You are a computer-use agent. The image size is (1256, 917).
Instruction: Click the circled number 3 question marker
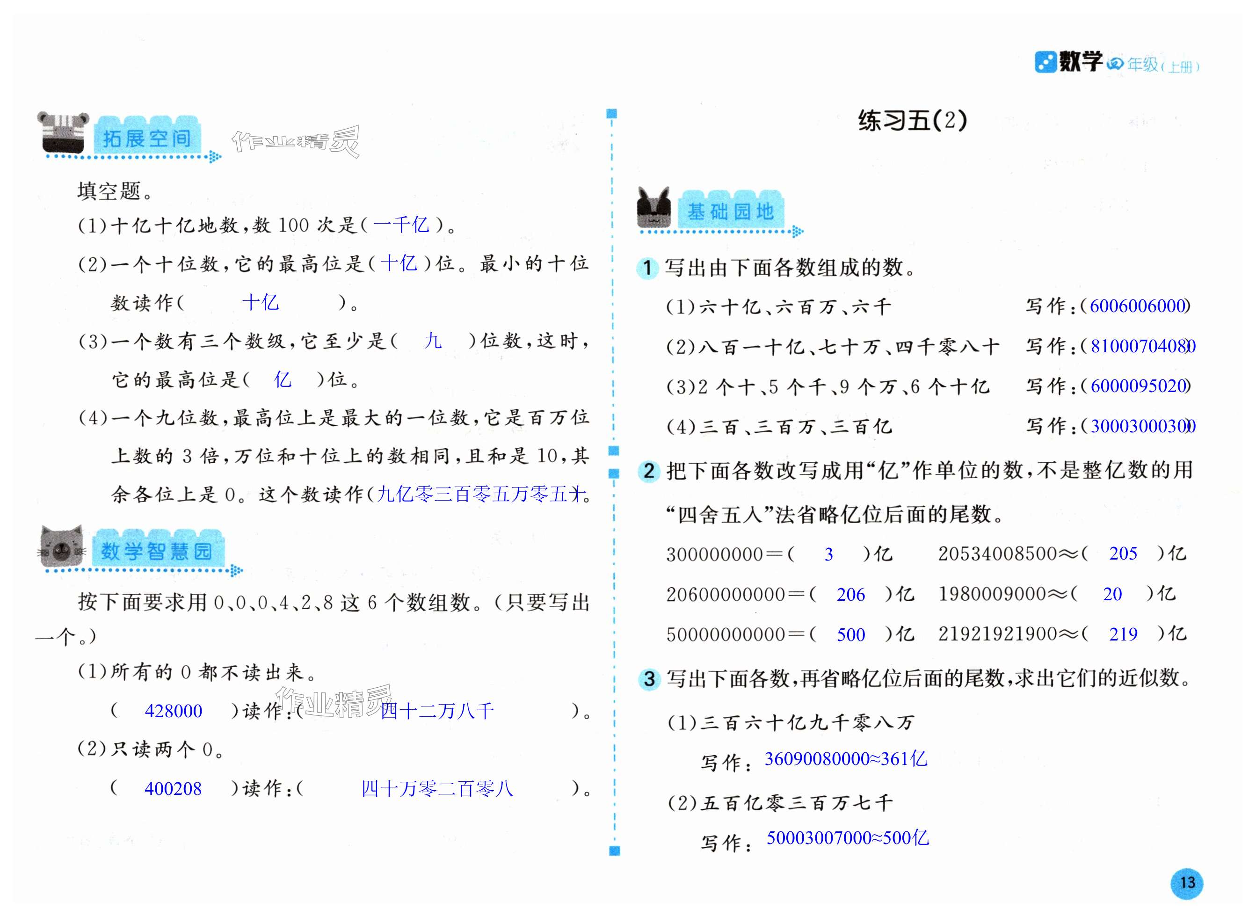(x=649, y=679)
